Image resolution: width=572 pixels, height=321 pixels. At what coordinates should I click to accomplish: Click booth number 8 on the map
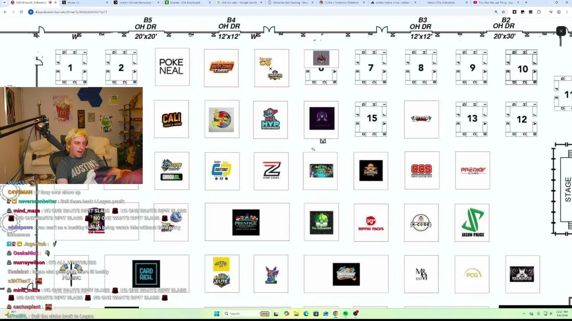click(421, 68)
